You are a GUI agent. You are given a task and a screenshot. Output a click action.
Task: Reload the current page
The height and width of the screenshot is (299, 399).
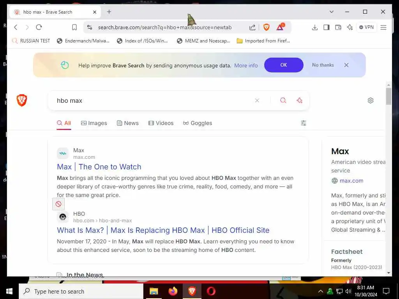point(39,27)
